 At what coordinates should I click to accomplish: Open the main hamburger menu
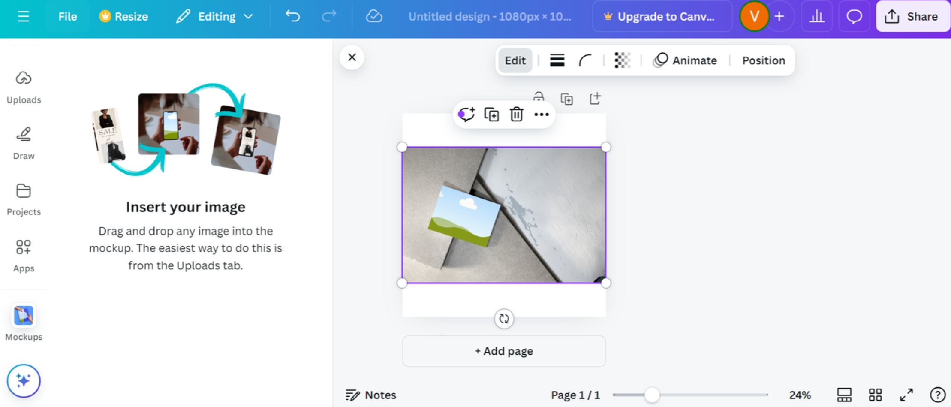click(24, 16)
